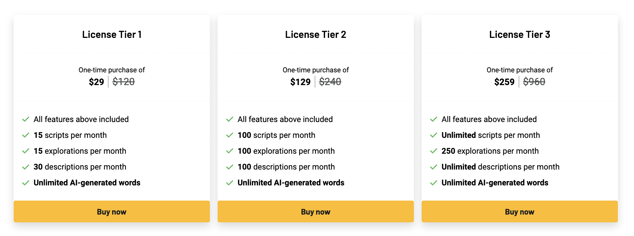634x236 pixels.
Task: Click checkmark beside 250 explorations per month
Action: 434,151
